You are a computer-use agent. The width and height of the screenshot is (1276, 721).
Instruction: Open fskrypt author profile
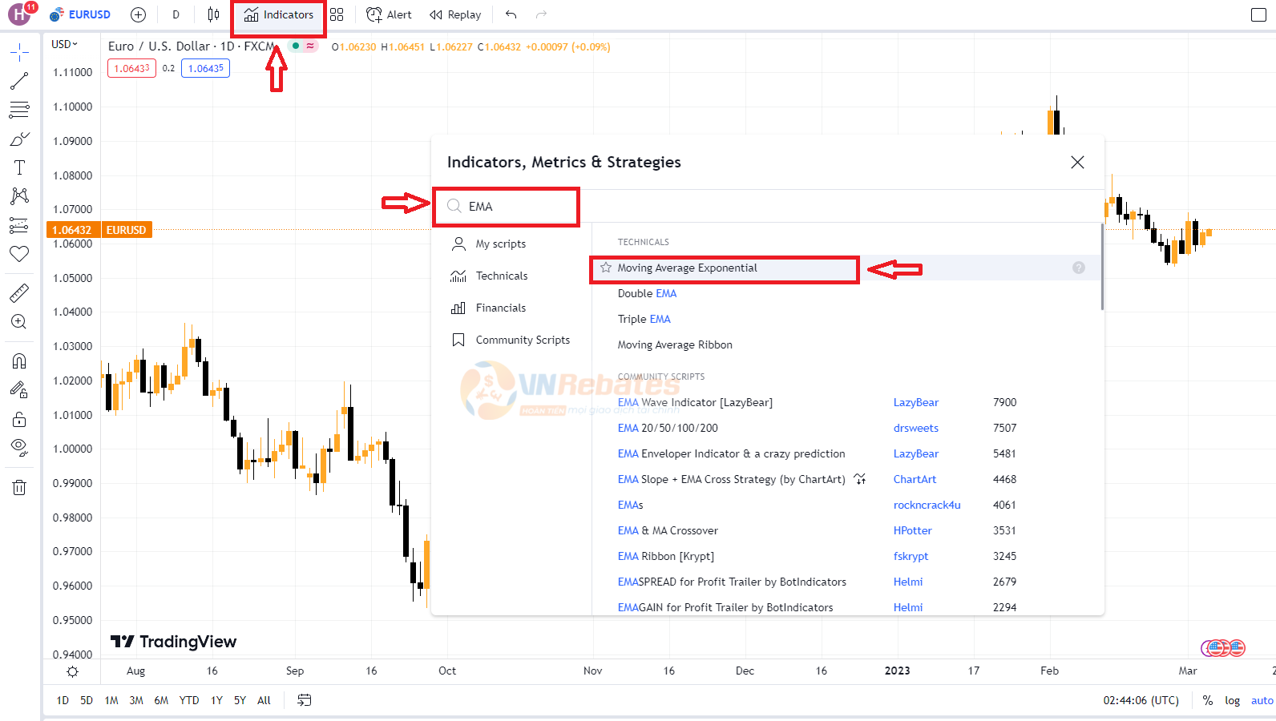pyautogui.click(x=911, y=556)
